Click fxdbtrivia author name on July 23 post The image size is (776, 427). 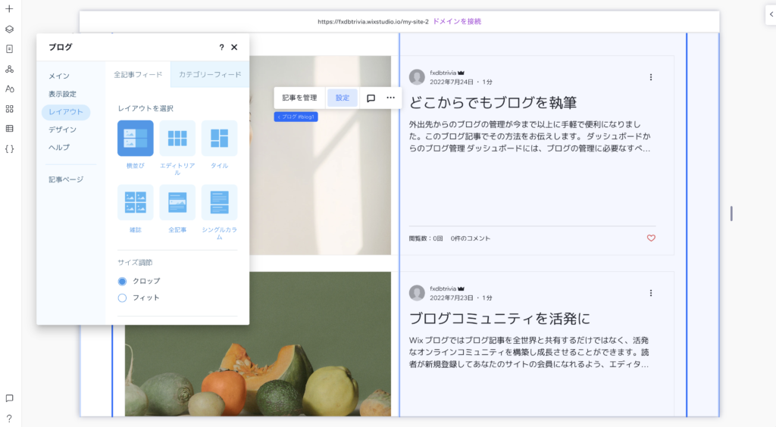tap(443, 288)
